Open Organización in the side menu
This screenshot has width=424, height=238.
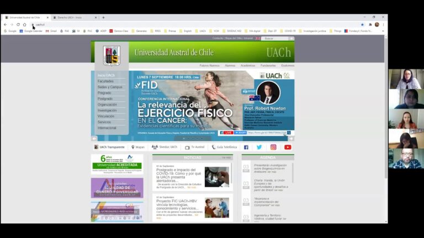[x=107, y=105]
